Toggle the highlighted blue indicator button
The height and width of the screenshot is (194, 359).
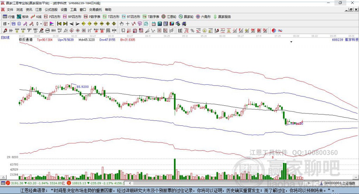tap(13, 23)
